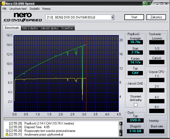Click the test progress bar below the graph
This screenshot has width=170, height=139.
(x=63, y=119)
